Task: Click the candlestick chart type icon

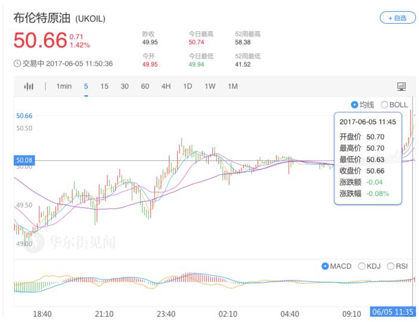Action: (x=29, y=86)
